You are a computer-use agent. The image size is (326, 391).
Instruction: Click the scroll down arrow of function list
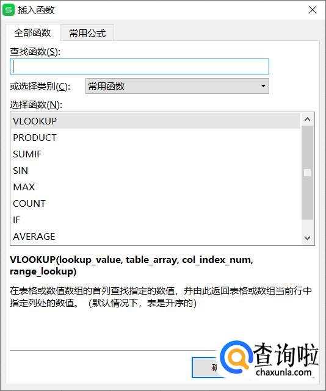307,238
